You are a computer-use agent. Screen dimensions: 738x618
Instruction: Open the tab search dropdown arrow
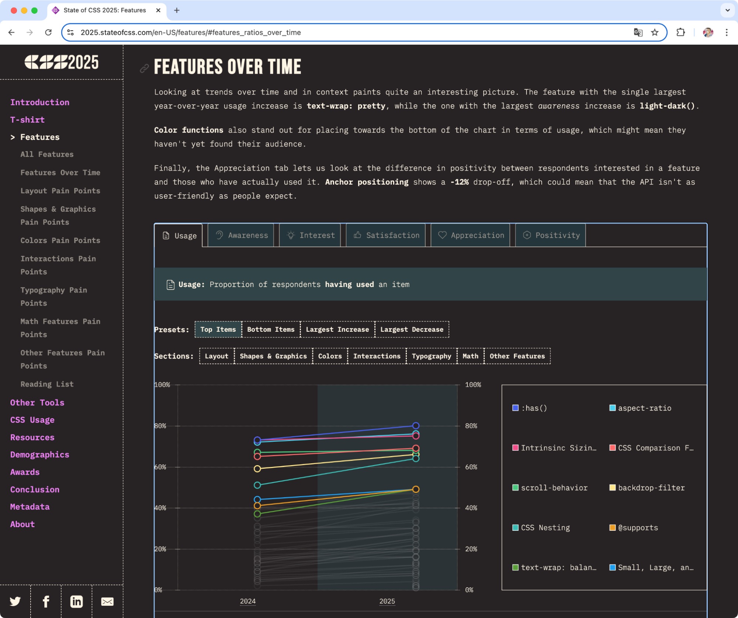727,10
